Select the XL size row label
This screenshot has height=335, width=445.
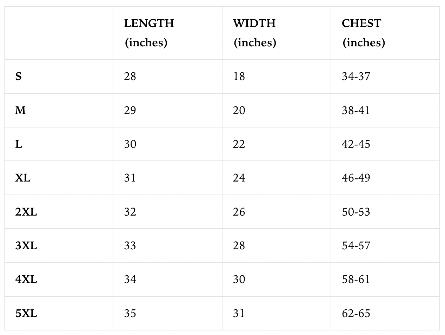point(23,178)
